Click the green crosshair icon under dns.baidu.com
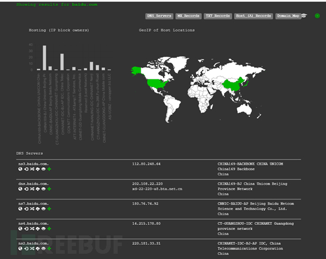This screenshot has height=259, width=326. [x=49, y=189]
